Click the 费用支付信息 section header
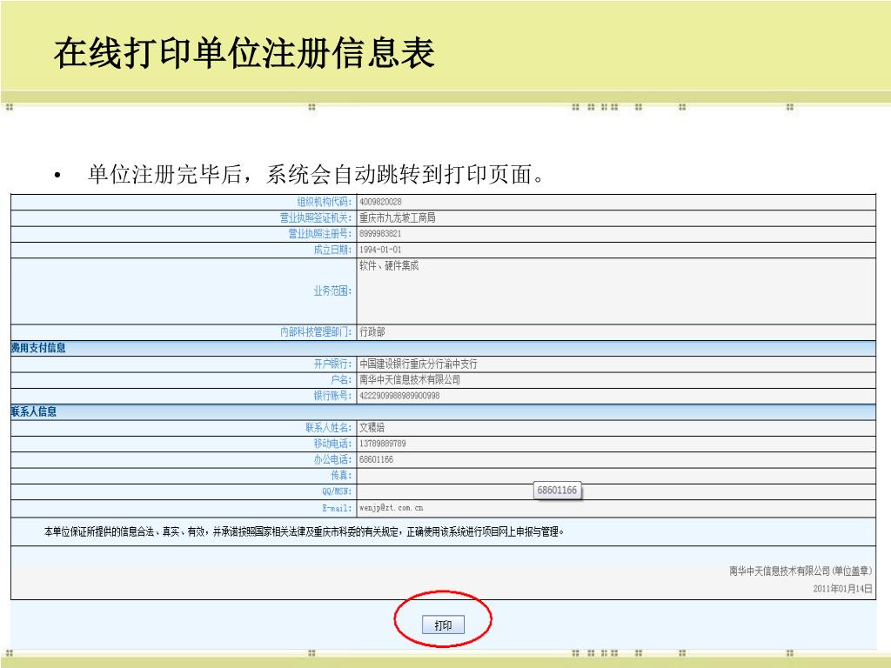 [x=38, y=348]
